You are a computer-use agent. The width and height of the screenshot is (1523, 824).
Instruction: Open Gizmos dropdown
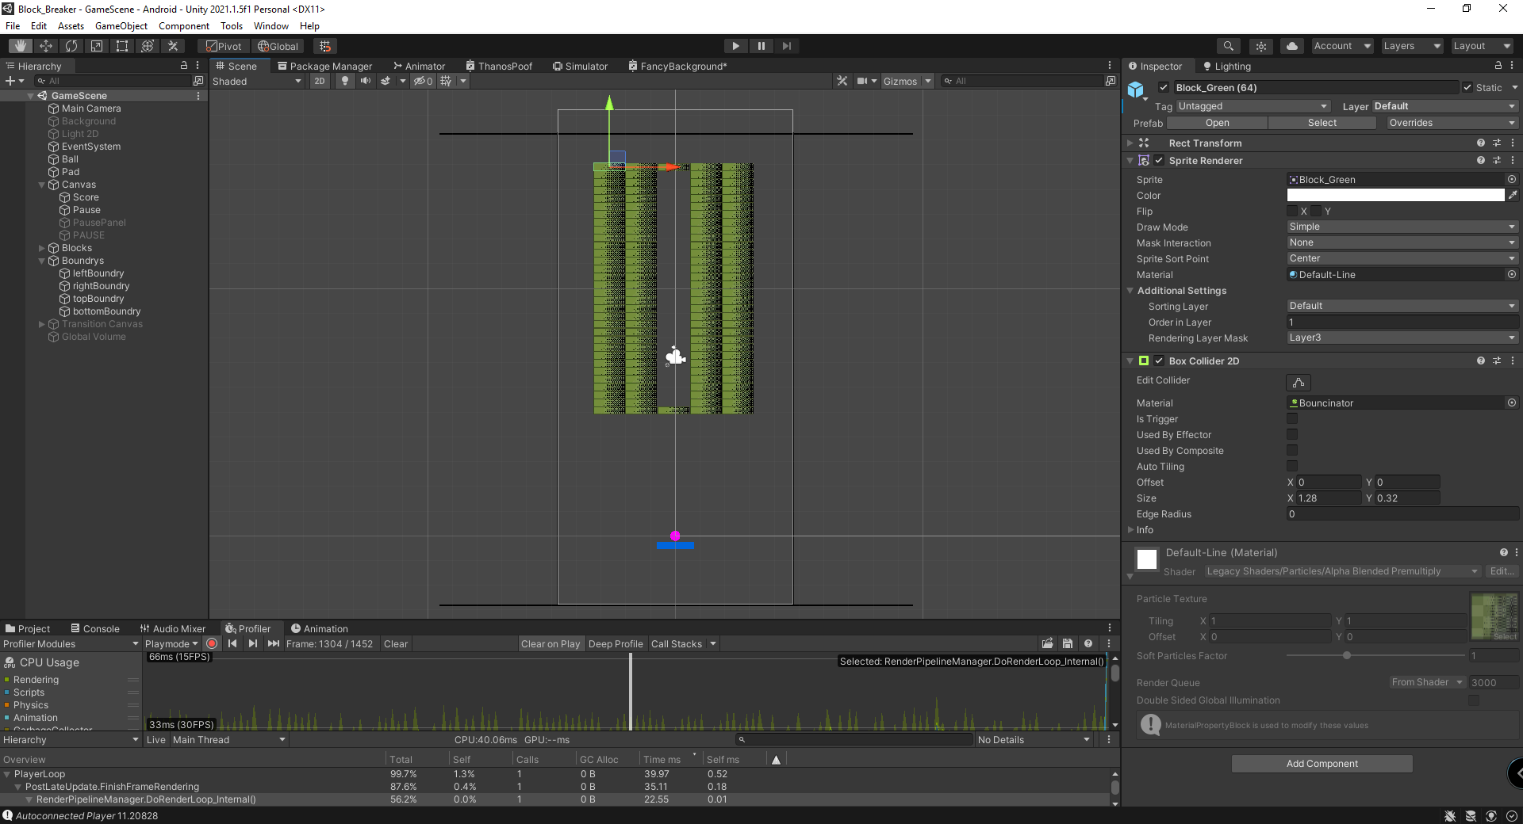point(907,81)
